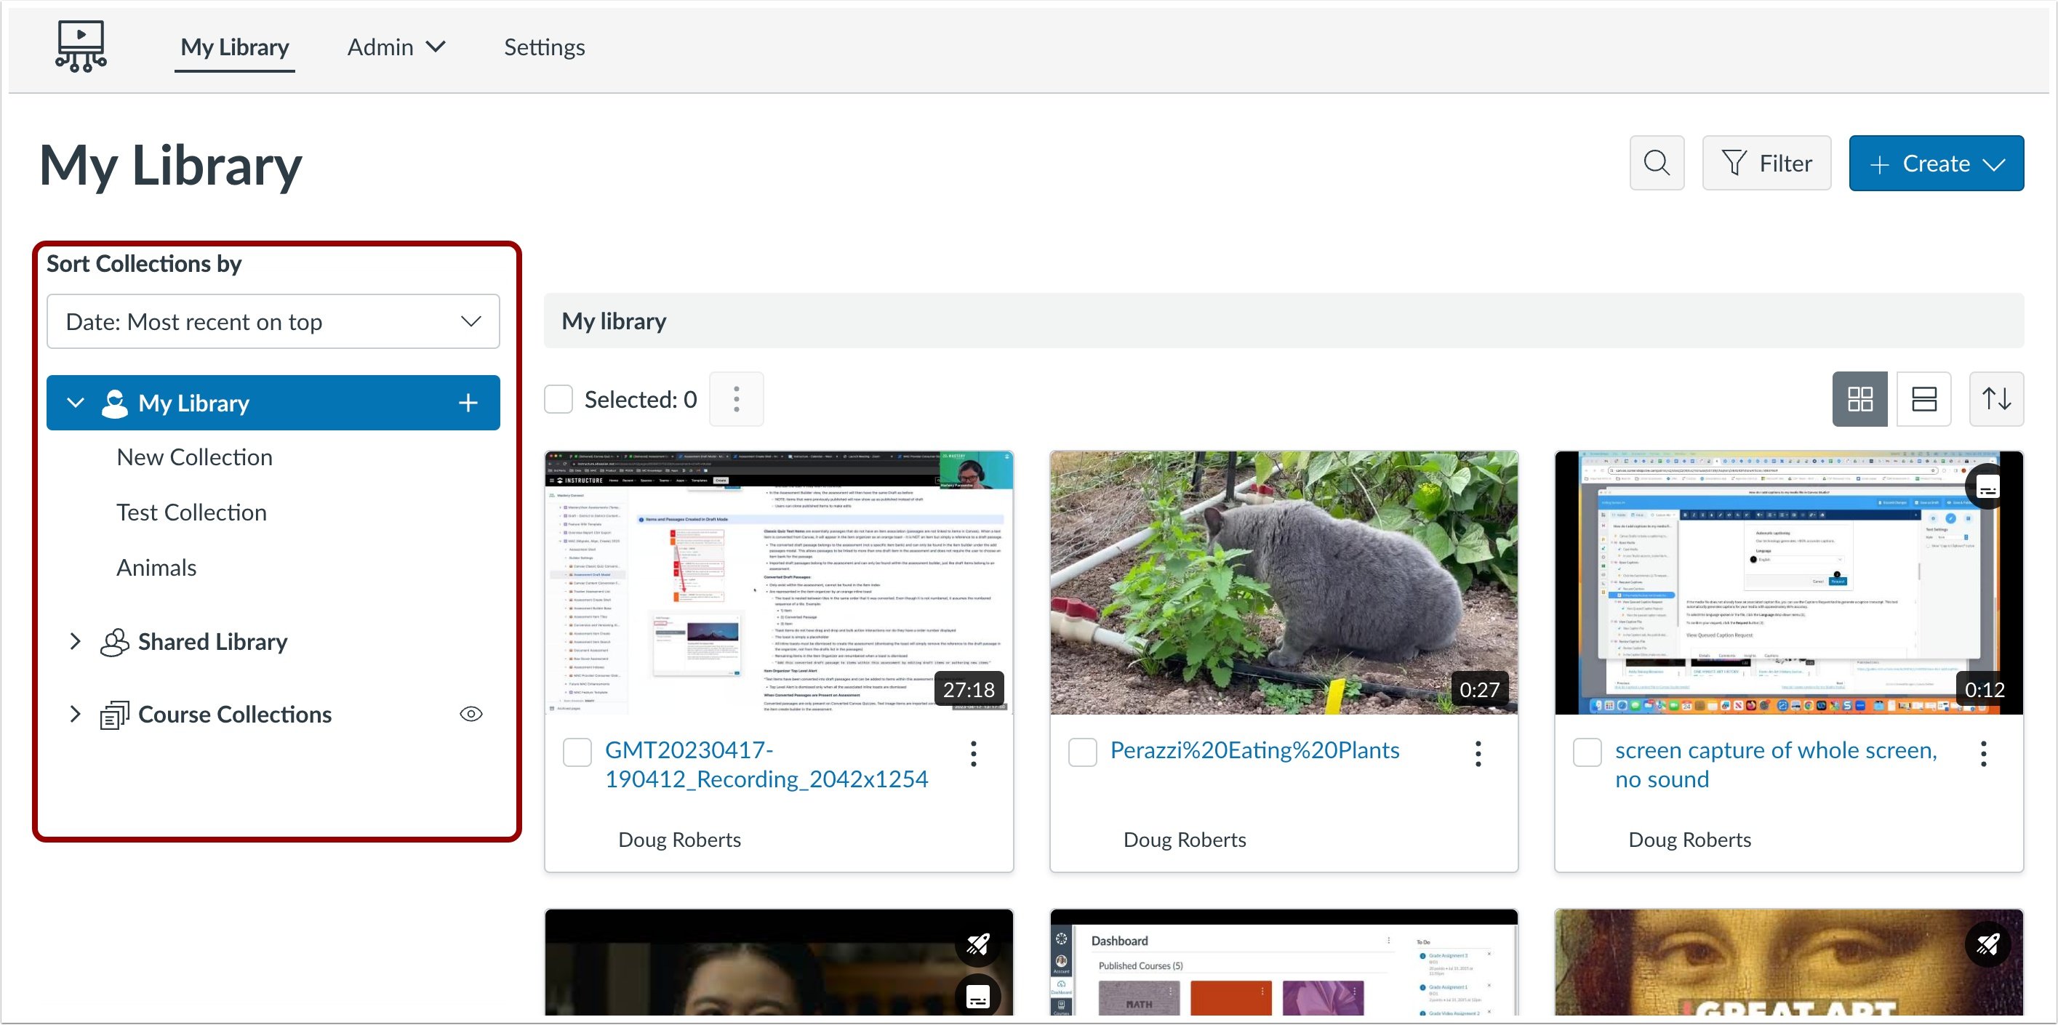
Task: Open options menu for Perazzi%20Eating%20Plants
Action: pos(1477,752)
